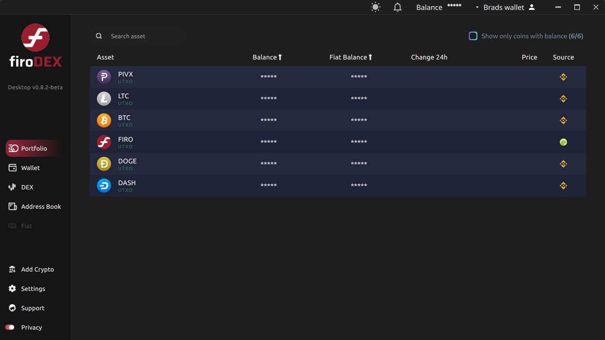Click the hidden balance in DASH row
605x340 pixels.
click(268, 186)
